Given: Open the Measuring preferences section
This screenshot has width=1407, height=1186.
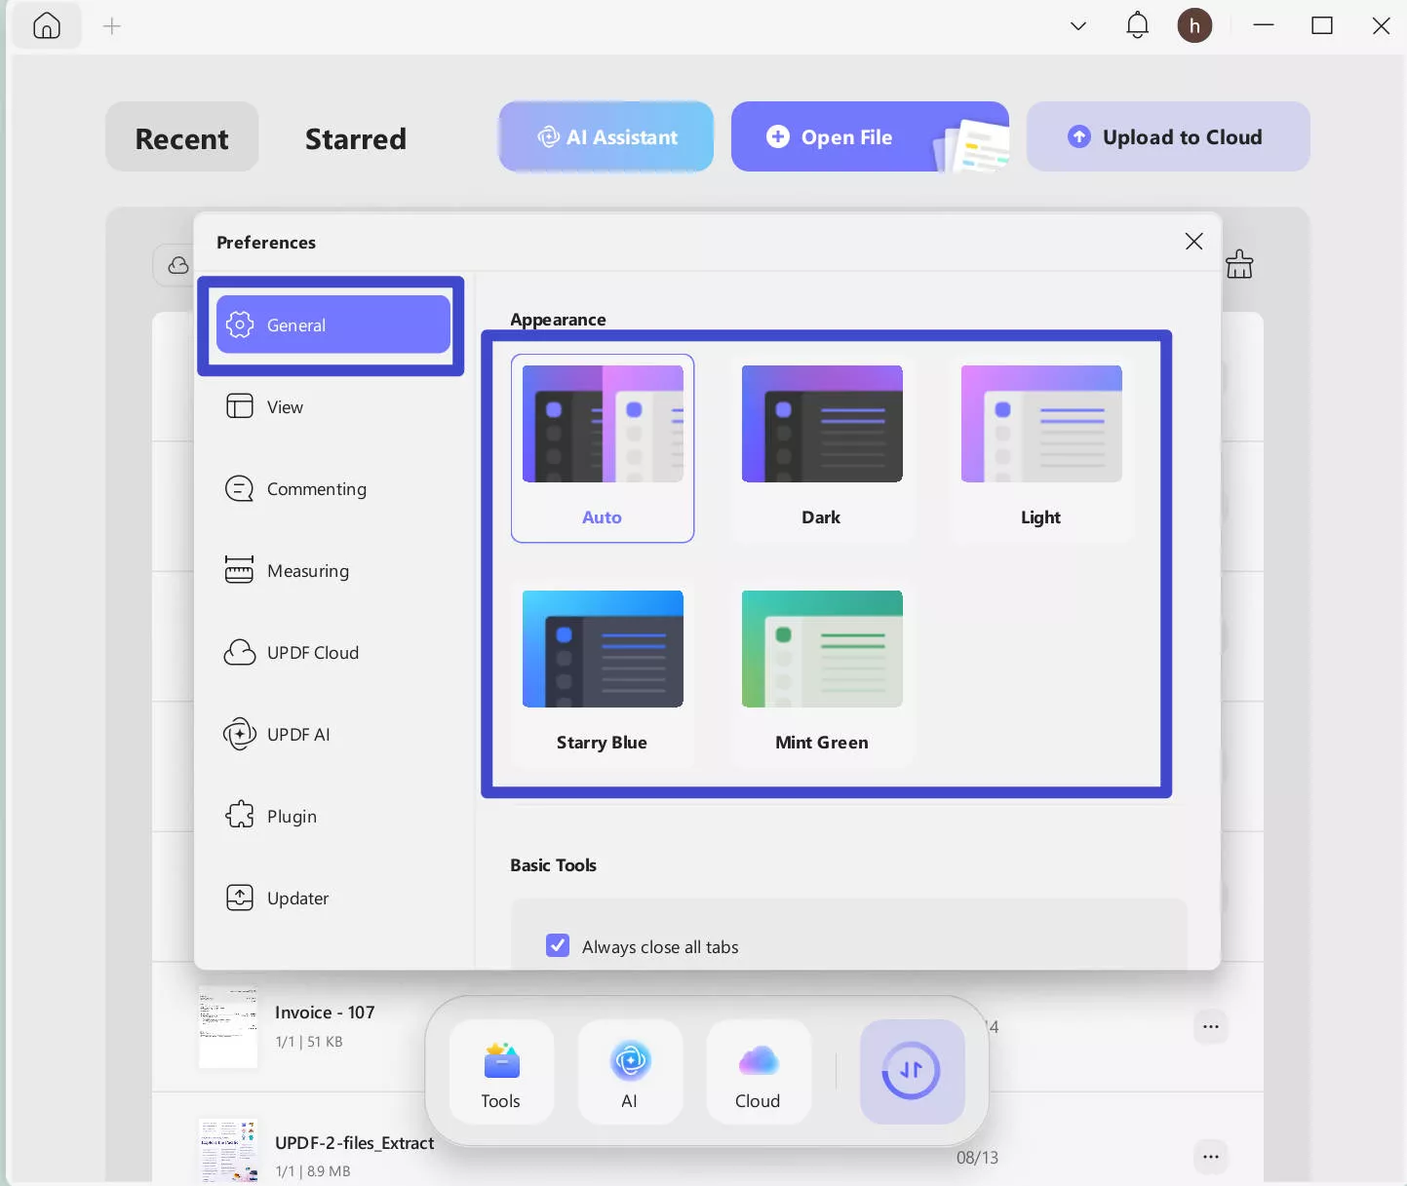Looking at the screenshot, I should 333,570.
